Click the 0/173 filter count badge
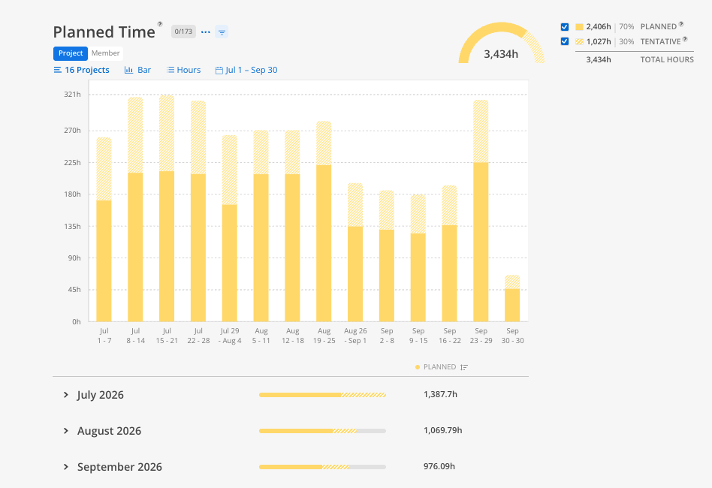Image resolution: width=712 pixels, height=488 pixels. coord(183,32)
